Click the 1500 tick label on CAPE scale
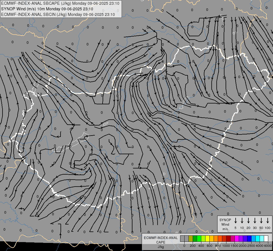This screenshot has height=251, width=273. coord(234,246)
